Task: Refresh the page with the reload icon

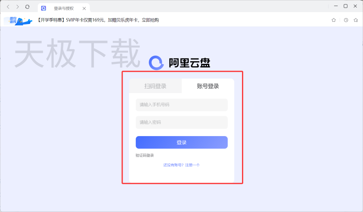Action: [27, 6]
